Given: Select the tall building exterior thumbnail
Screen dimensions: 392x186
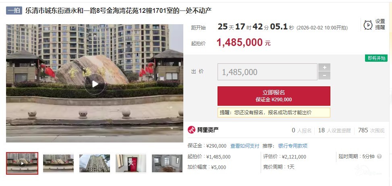Looking at the screenshot, I should 95,163.
